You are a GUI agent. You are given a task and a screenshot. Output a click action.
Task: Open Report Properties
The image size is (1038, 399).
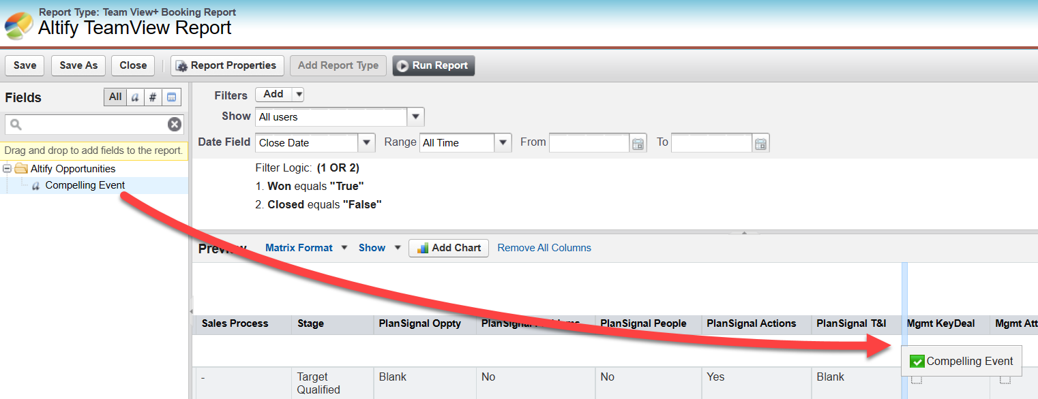pyautogui.click(x=227, y=65)
